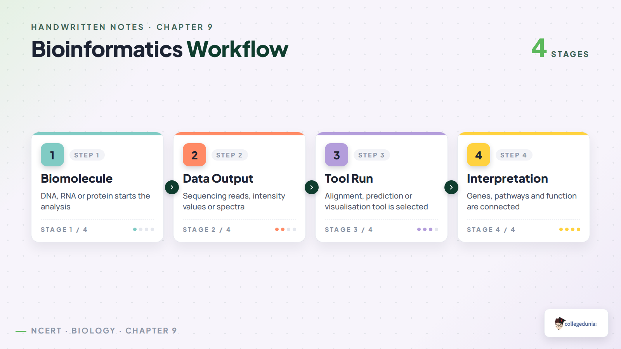Select the Interpretation card heading
This screenshot has height=349, width=621.
[x=507, y=178]
